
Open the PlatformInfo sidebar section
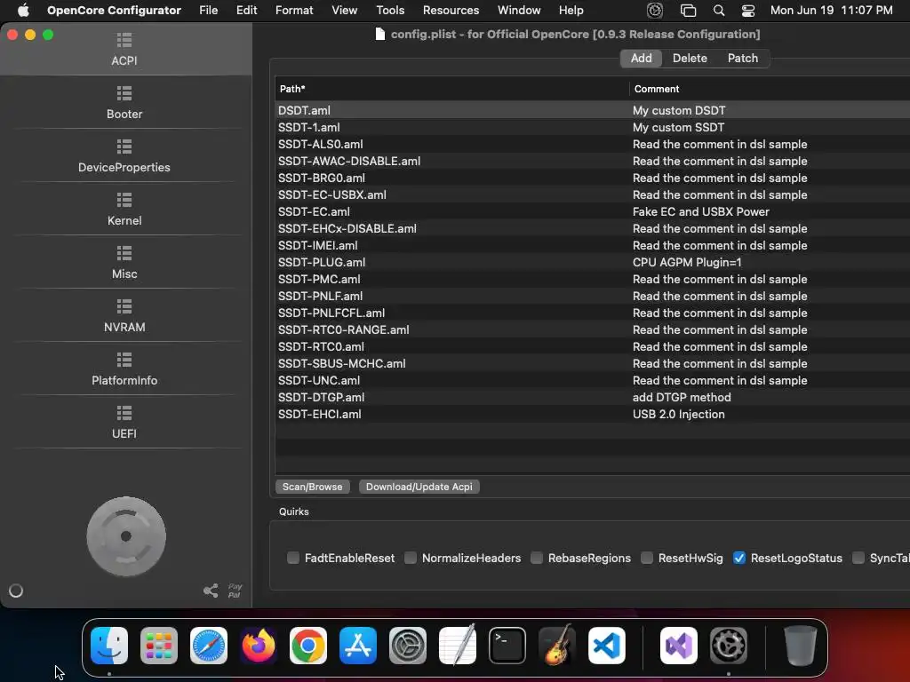point(124,369)
